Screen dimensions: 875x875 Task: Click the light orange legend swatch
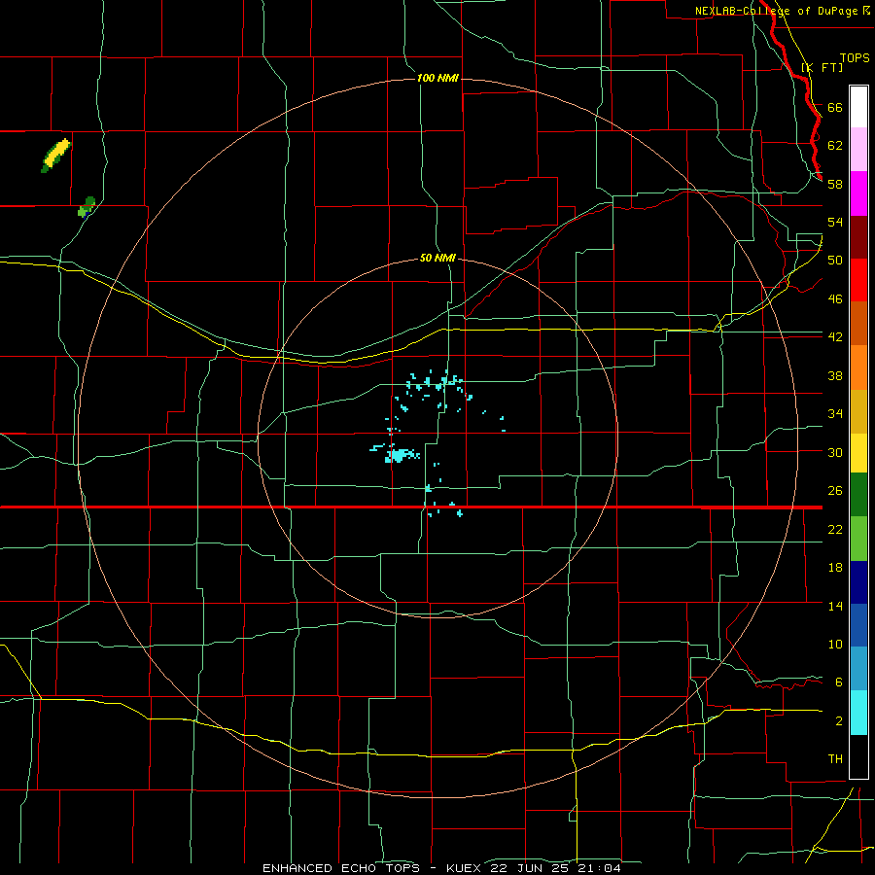[x=858, y=367]
